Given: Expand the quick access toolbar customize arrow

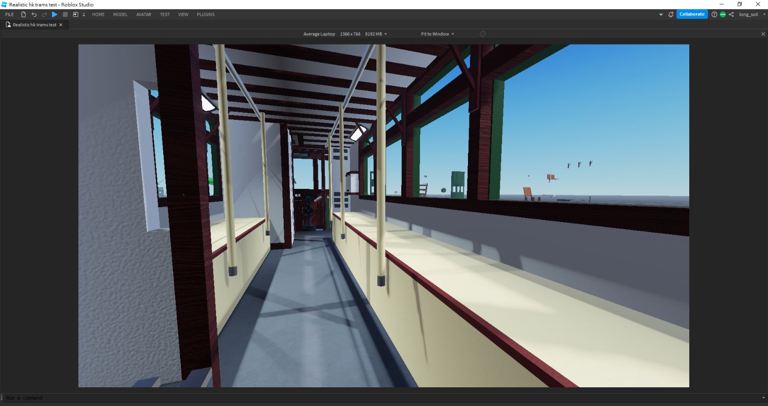Looking at the screenshot, I should tap(84, 15).
